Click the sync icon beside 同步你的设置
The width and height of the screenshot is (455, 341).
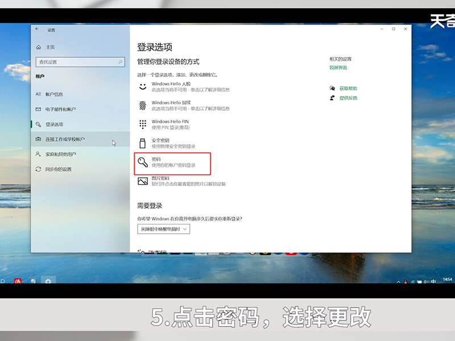click(x=38, y=169)
